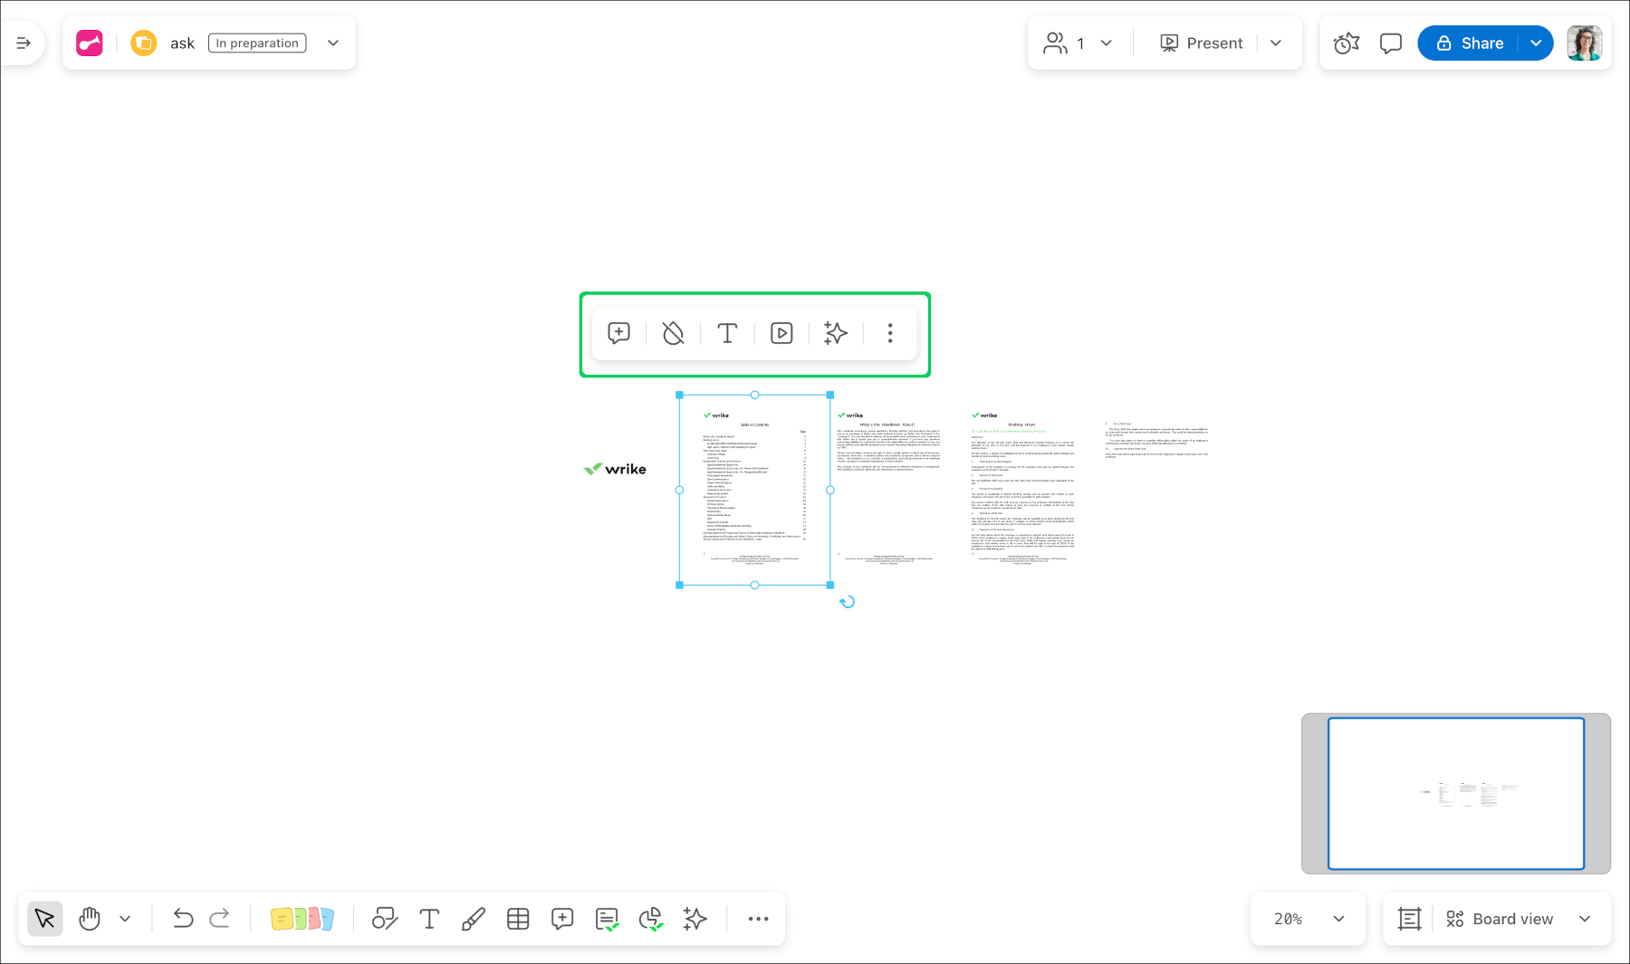Select the shapes tool in bottom toolbar
This screenshot has height=964, width=1630.
pyautogui.click(x=384, y=919)
